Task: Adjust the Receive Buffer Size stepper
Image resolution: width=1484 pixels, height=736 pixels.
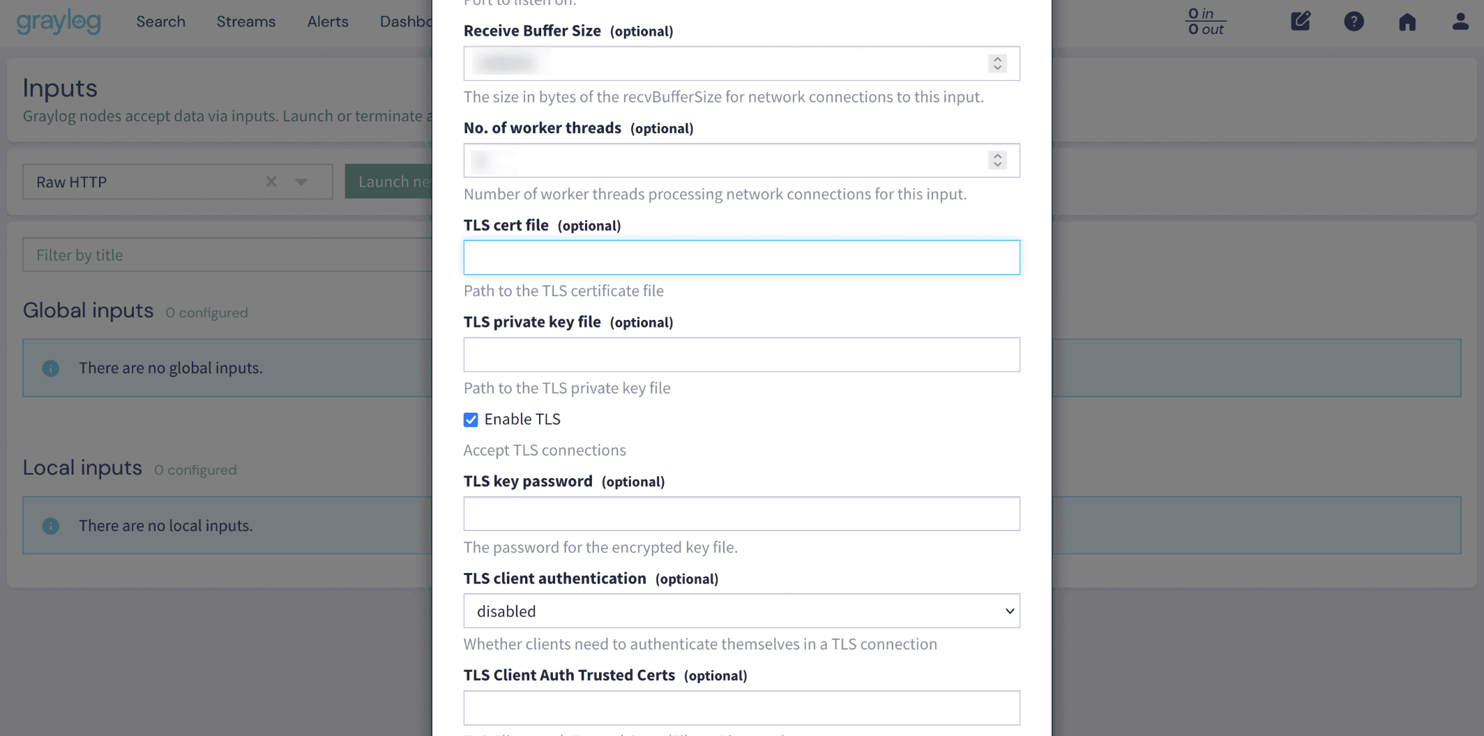Action: [x=997, y=63]
